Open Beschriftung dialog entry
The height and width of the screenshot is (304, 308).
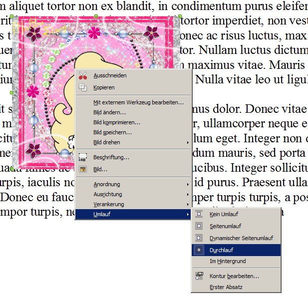(133, 158)
